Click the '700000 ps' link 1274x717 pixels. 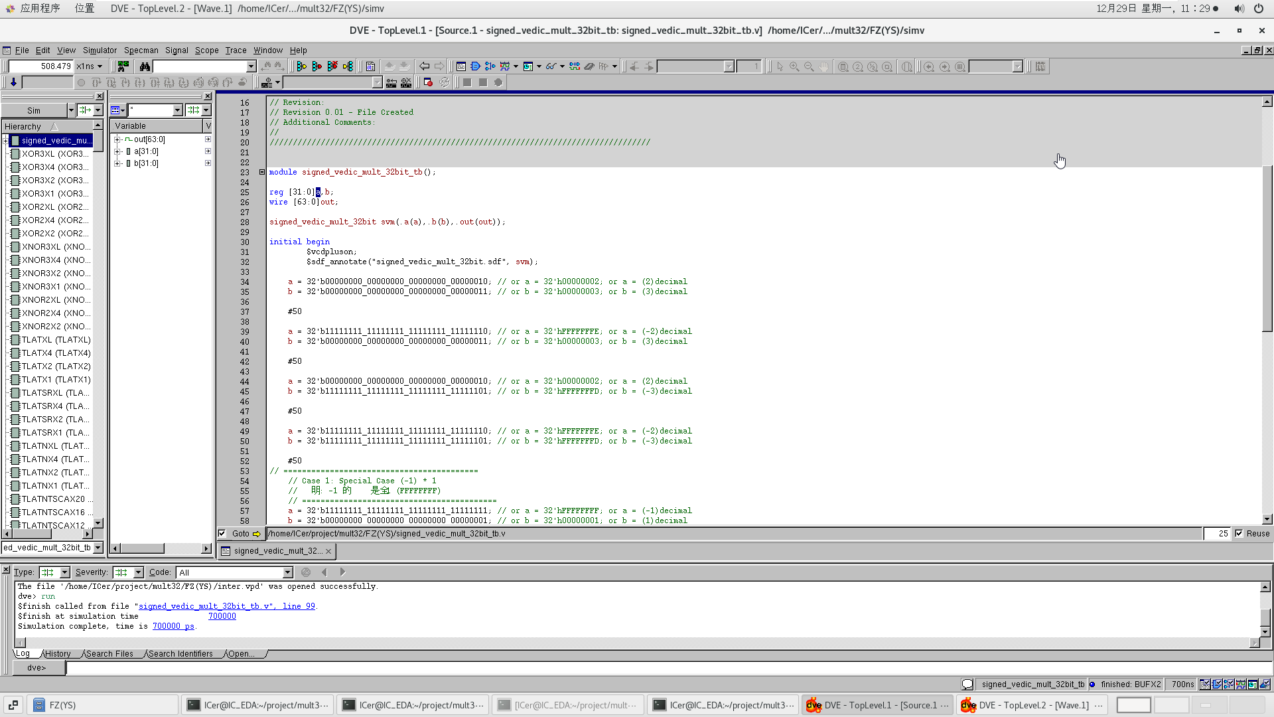(173, 625)
